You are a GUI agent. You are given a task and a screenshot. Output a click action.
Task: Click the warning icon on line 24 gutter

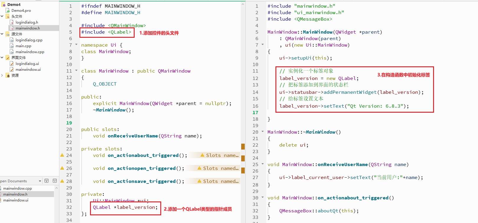(x=62, y=155)
